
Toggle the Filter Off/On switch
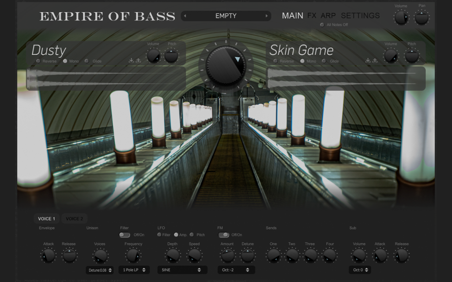pyautogui.click(x=124, y=235)
